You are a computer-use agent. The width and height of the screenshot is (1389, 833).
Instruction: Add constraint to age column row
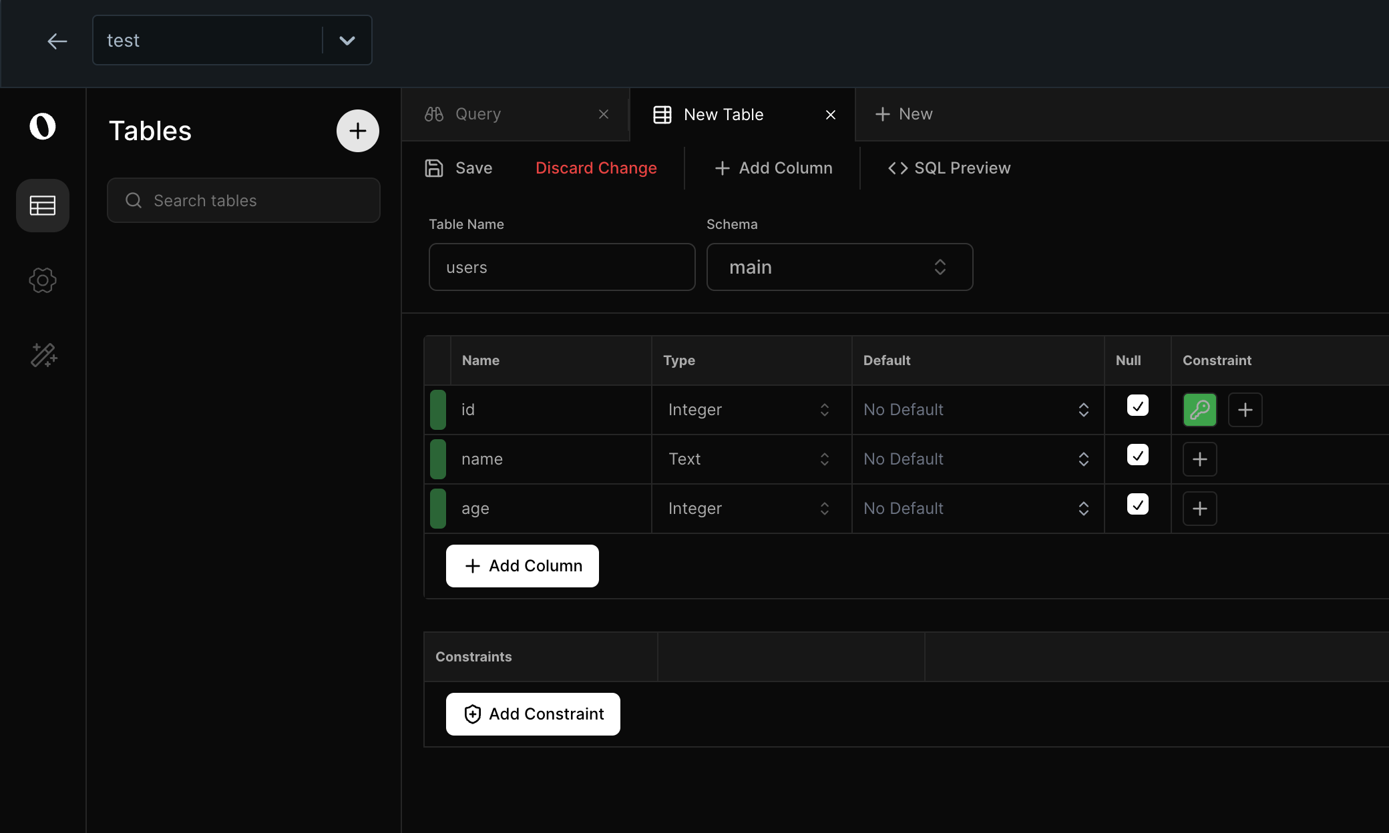1199,509
